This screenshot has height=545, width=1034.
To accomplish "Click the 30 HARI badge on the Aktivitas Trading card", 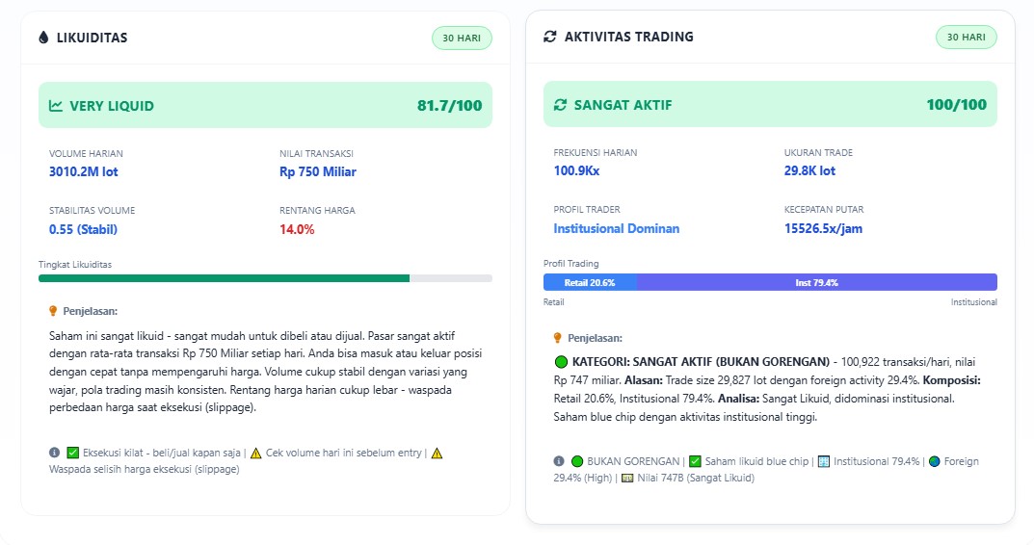I will [966, 37].
